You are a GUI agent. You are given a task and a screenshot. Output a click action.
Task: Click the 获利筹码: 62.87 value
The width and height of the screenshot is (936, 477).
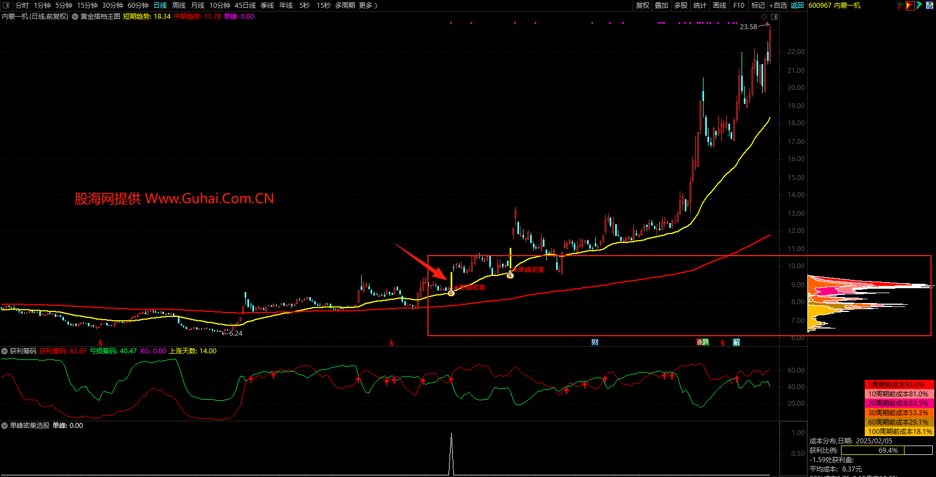[x=63, y=351]
